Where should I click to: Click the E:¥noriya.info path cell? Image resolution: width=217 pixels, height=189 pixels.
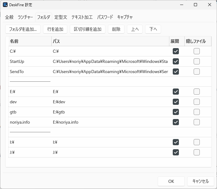pyautogui.click(x=110, y=122)
